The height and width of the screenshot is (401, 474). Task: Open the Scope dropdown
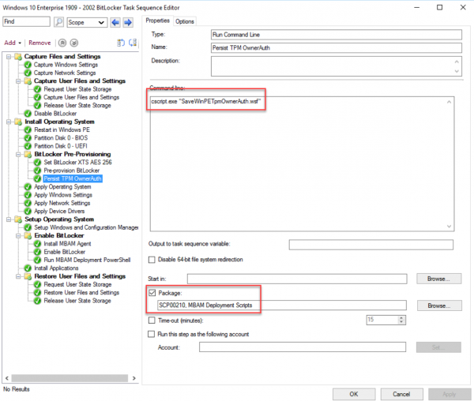[x=87, y=22]
